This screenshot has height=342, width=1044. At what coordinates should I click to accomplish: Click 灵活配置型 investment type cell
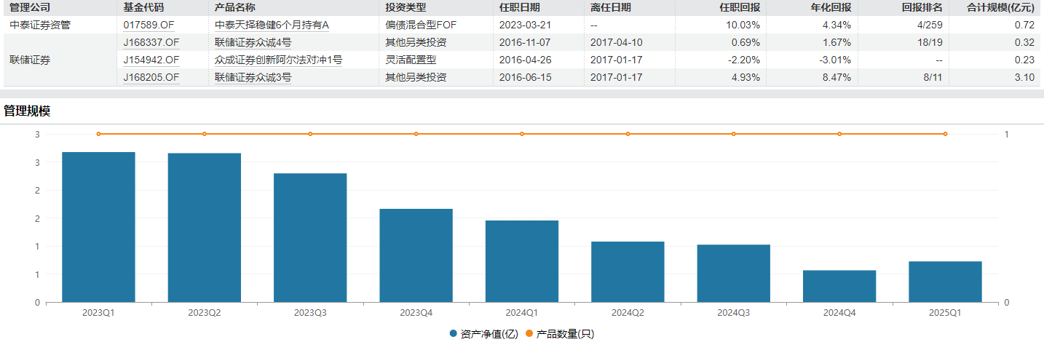411,60
